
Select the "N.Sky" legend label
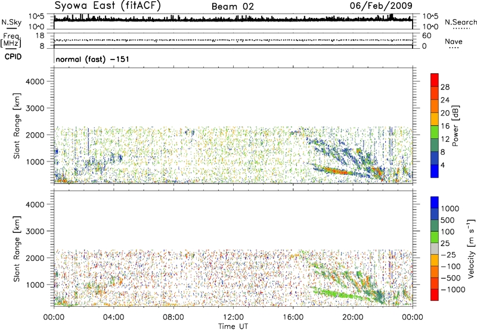[11, 22]
